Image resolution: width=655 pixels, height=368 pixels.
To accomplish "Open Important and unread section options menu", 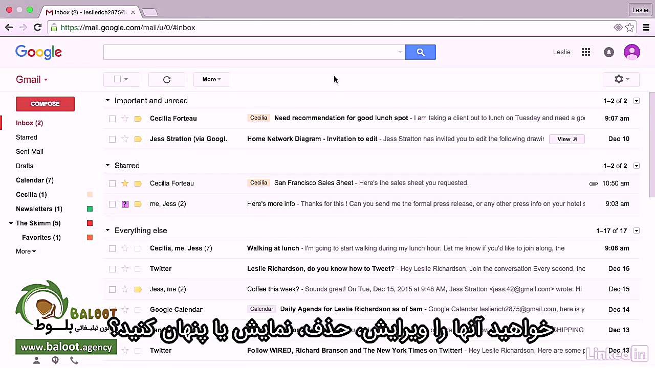I will [x=637, y=101].
